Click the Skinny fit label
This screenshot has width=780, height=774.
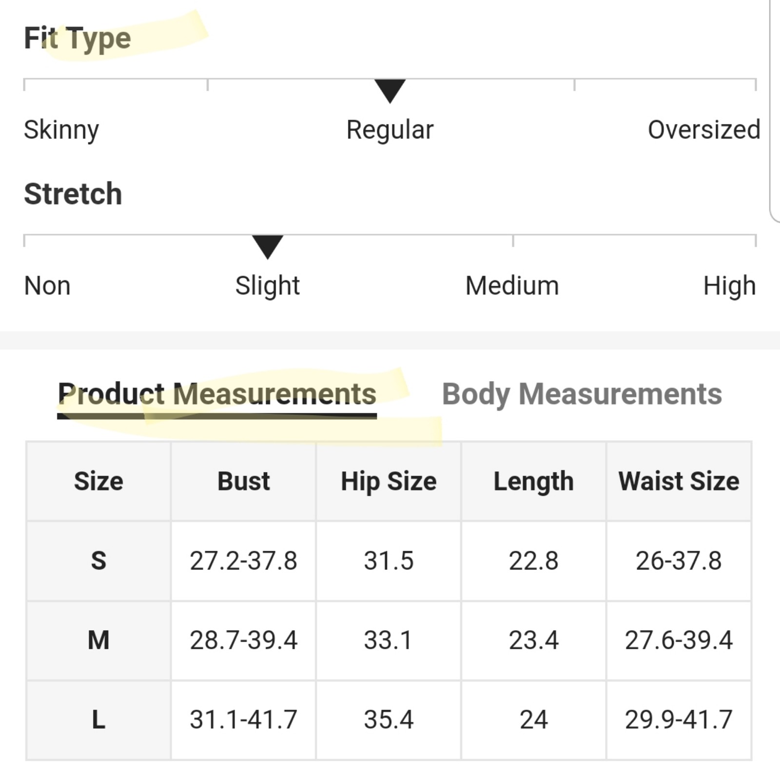(61, 130)
